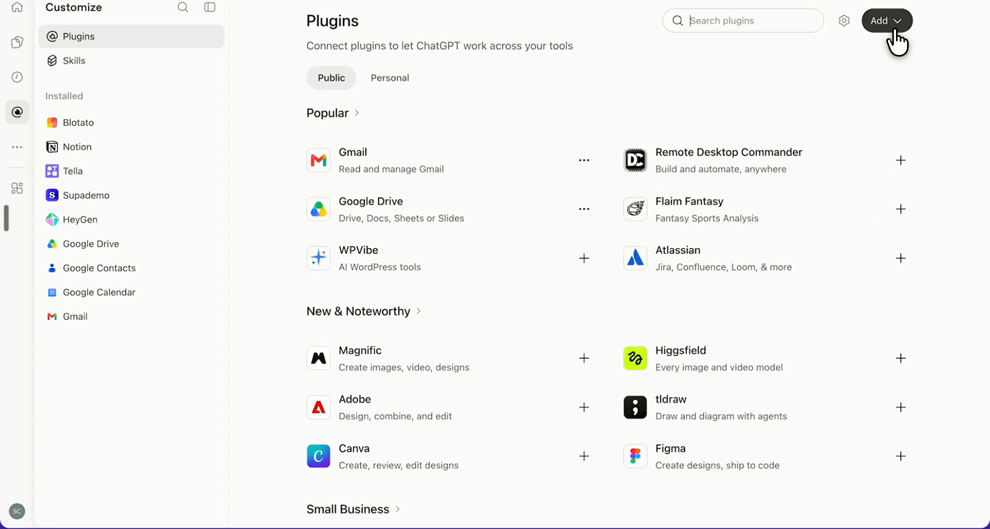Expand the Popular section chevron

[x=356, y=113]
